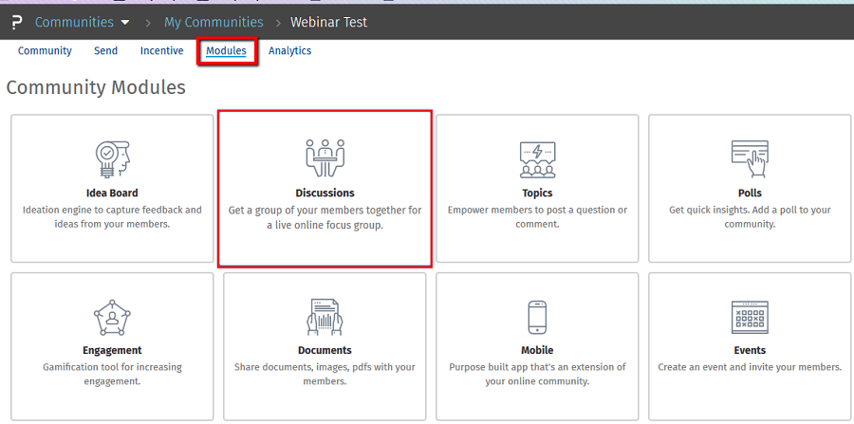Switch to the Send tab
The image size is (854, 424).
105,50
